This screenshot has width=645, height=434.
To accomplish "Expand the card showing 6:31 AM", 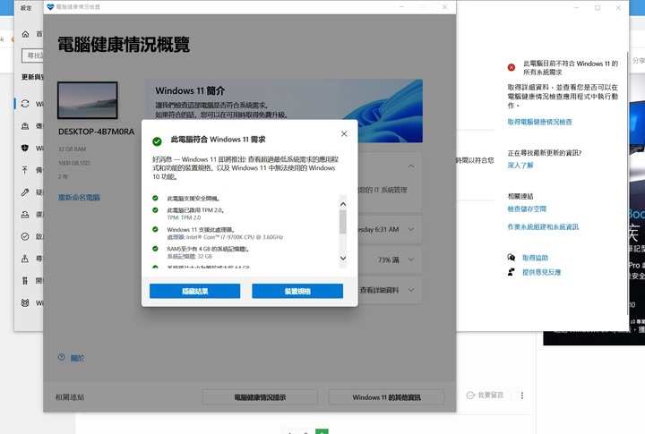I will 411,229.
